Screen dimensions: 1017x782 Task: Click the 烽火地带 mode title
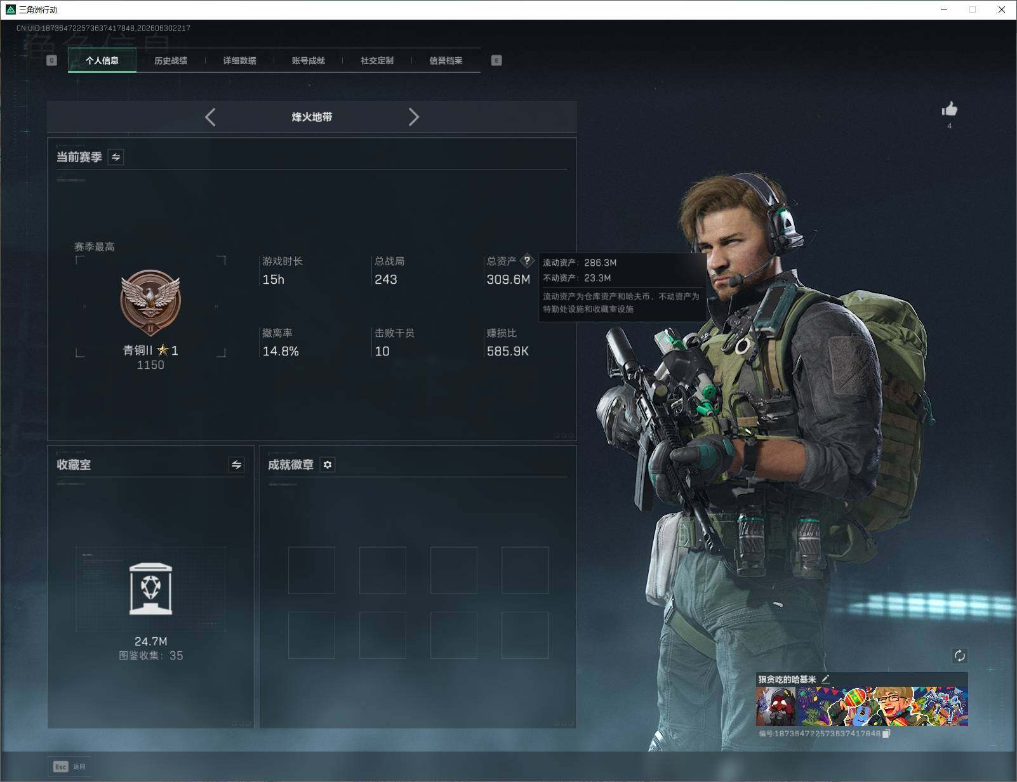pyautogui.click(x=312, y=117)
